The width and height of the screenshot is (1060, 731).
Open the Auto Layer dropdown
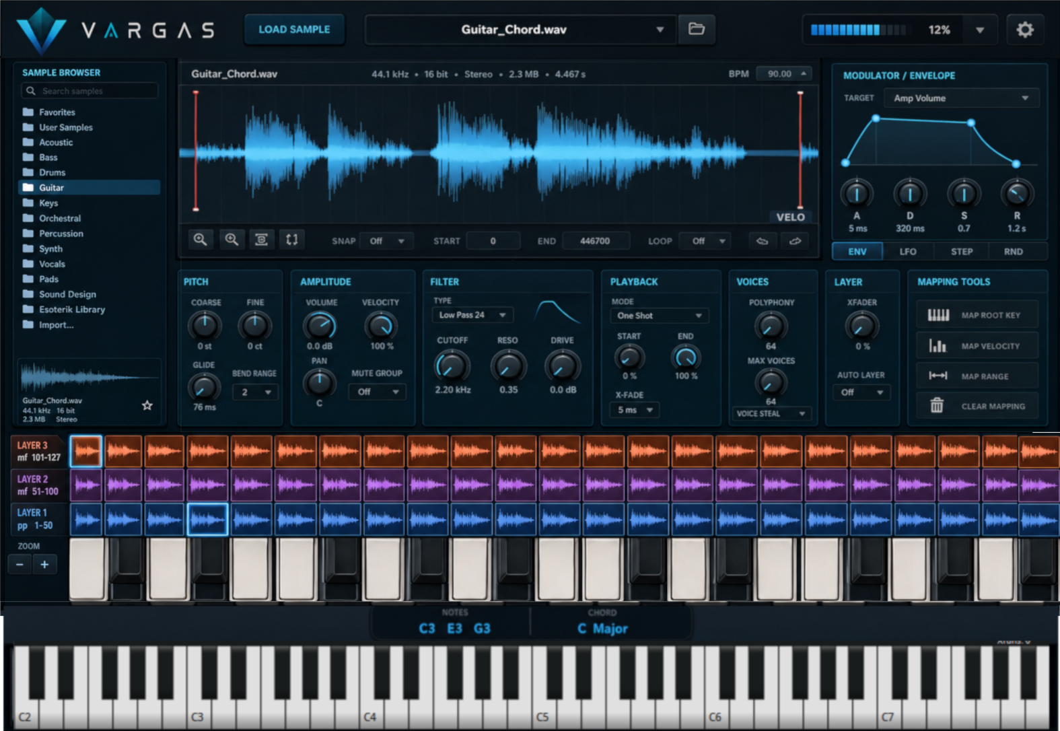coord(862,392)
